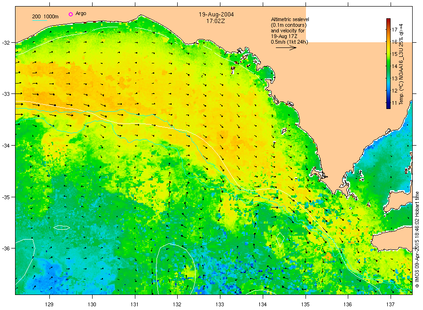Click the temperature colorbar at 17 degrees
Screen dimensions: 423x310
click(x=388, y=30)
